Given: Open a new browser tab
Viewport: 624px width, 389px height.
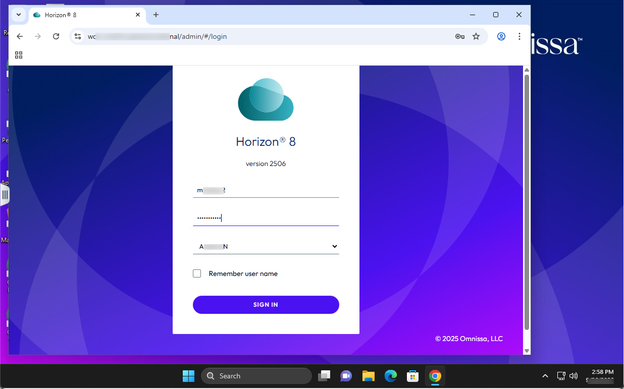Looking at the screenshot, I should (x=156, y=15).
